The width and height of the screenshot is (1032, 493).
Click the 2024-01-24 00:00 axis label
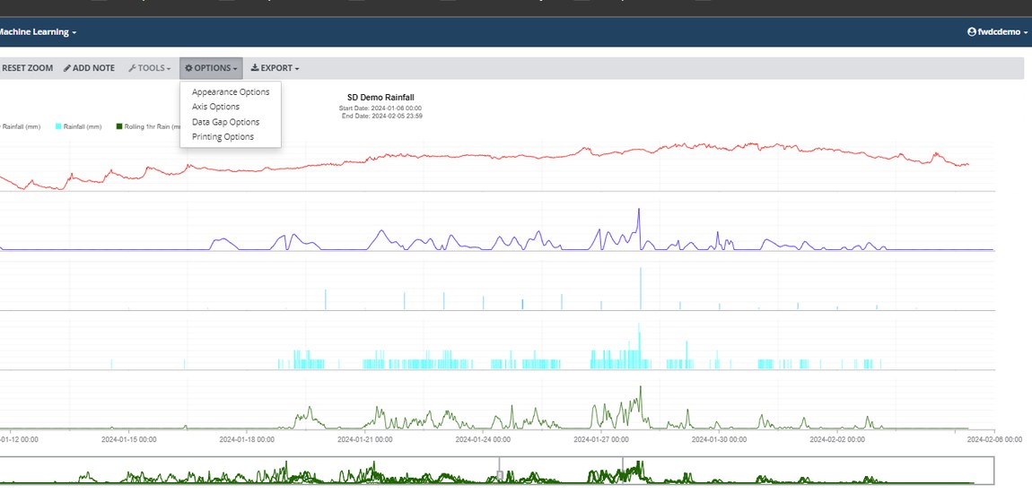(483, 439)
